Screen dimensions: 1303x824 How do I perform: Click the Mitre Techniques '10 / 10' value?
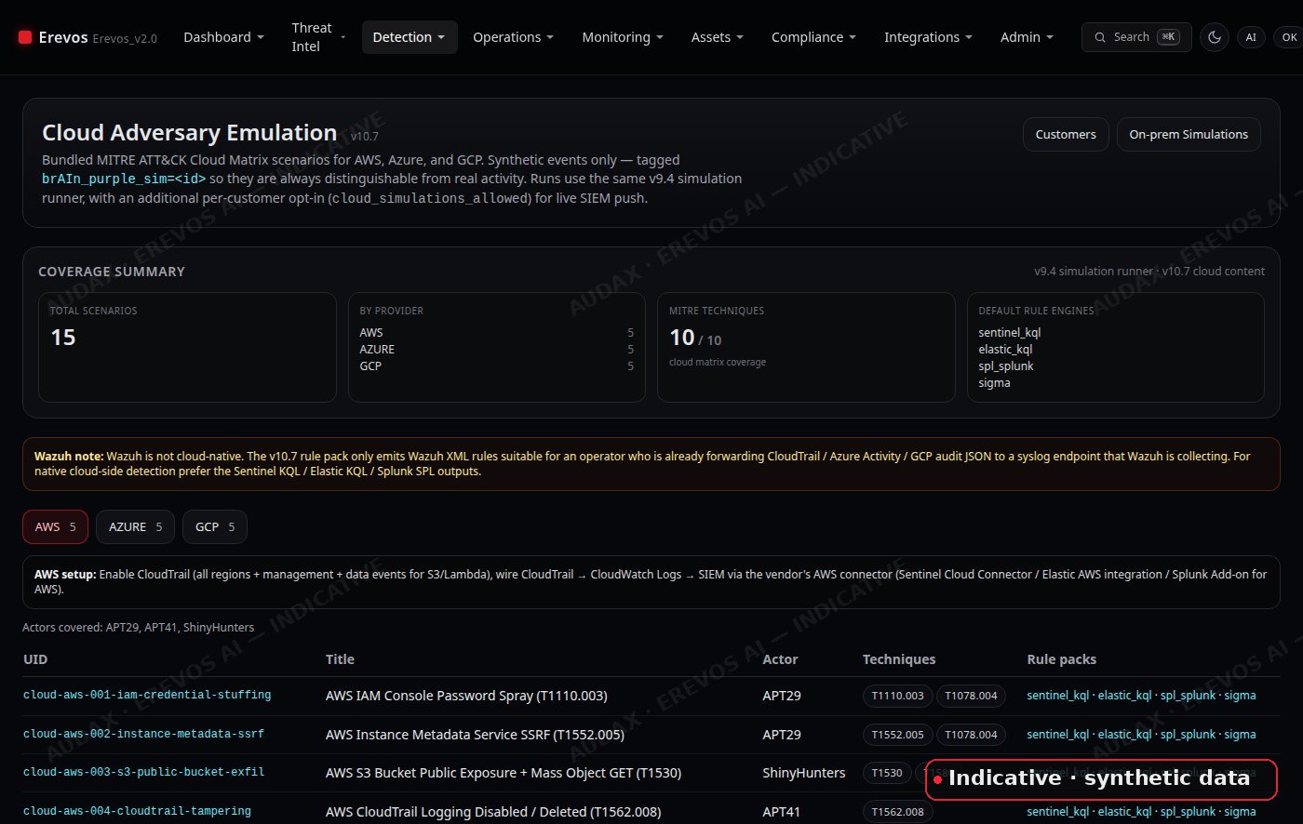(696, 338)
